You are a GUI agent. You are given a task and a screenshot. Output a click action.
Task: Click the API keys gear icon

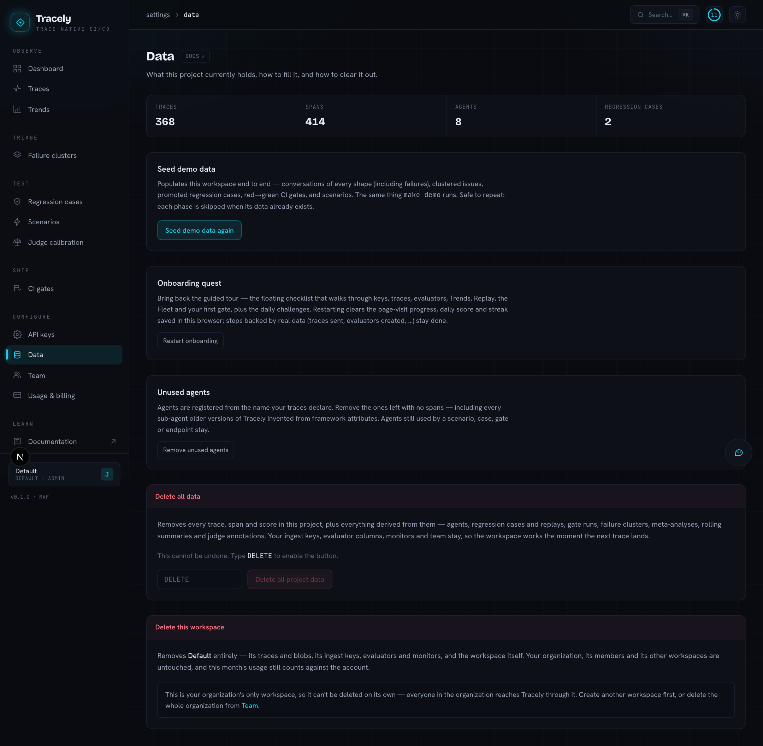coord(17,334)
